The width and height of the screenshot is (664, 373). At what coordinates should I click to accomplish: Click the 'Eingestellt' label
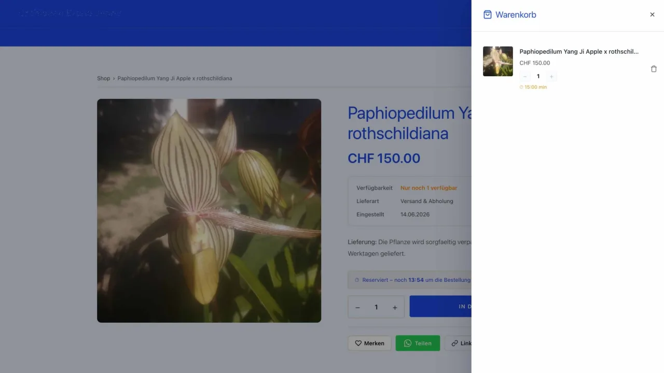tap(370, 214)
